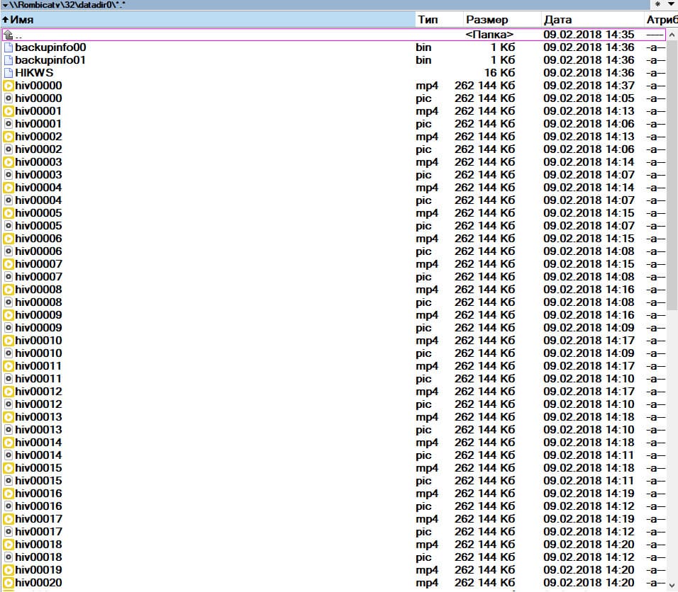This screenshot has height=592, width=678.
Task: Click the parent folder up-arrow icon
Action: point(9,34)
